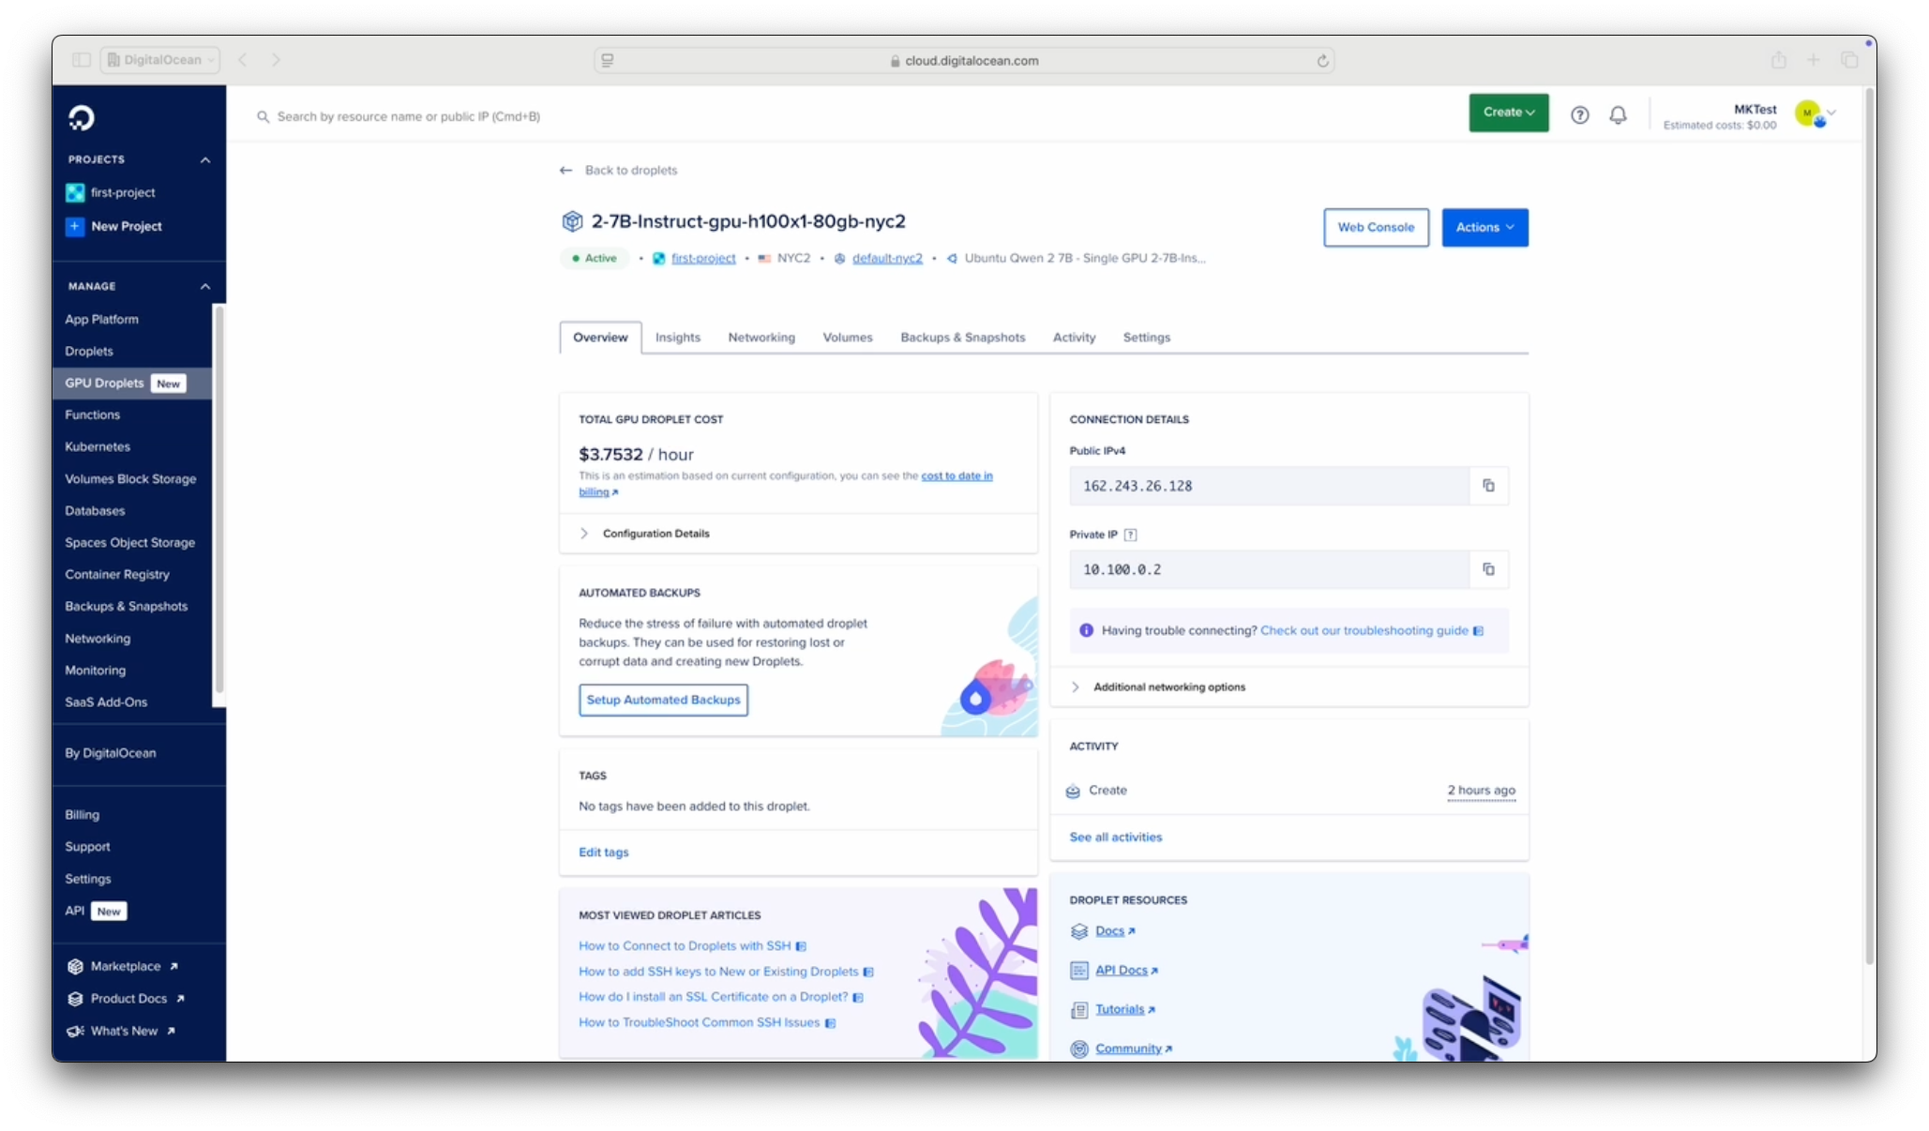The width and height of the screenshot is (1929, 1131).
Task: Copy the Public IPv4 address
Action: point(1488,486)
